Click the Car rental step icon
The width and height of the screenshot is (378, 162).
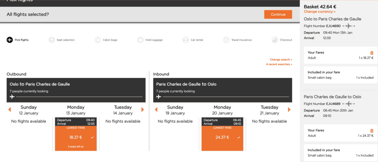click(x=186, y=40)
